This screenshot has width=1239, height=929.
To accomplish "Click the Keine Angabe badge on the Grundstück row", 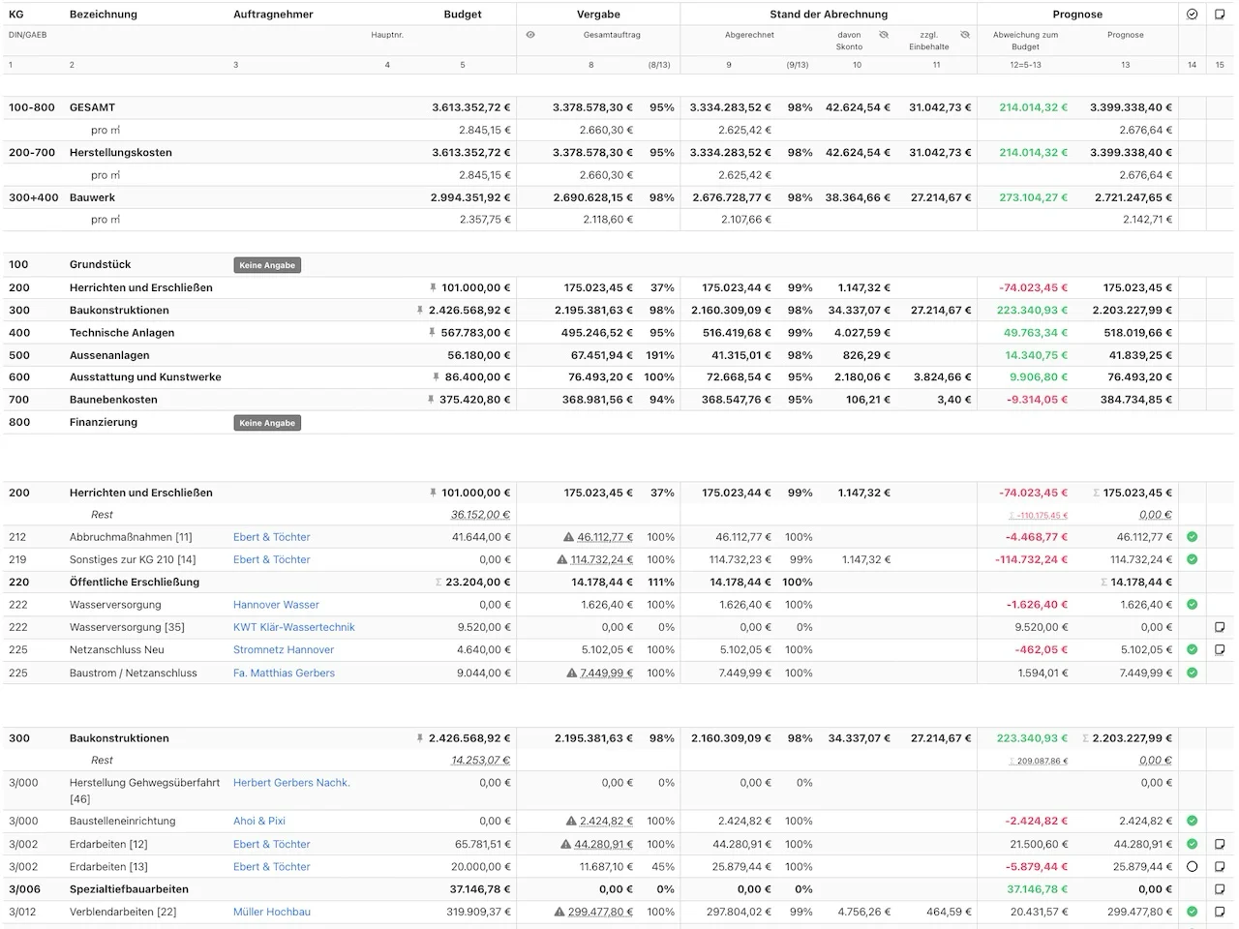I will click(x=266, y=264).
